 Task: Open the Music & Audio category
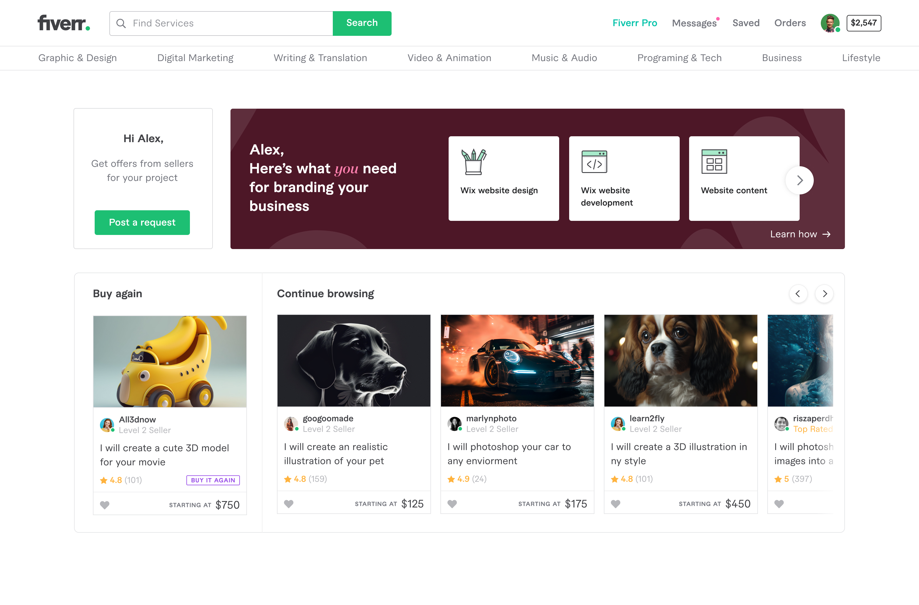click(x=564, y=58)
